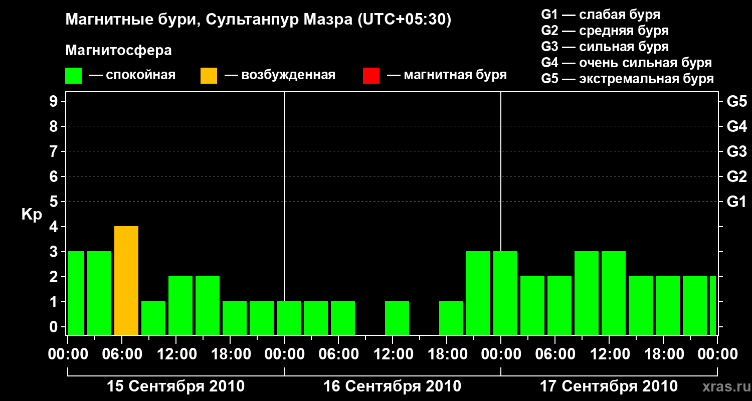
Task: Select the orange Kp 4 bar on 15 Сентября
Action: [x=126, y=281]
